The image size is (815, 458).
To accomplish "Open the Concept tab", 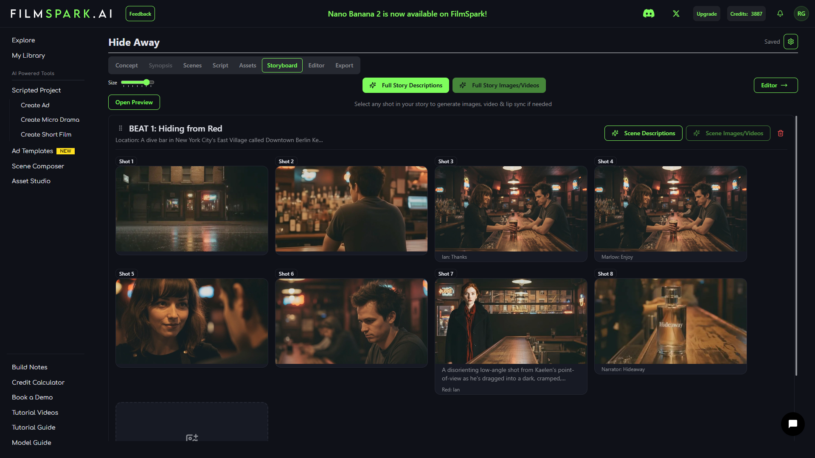I will click(x=126, y=65).
